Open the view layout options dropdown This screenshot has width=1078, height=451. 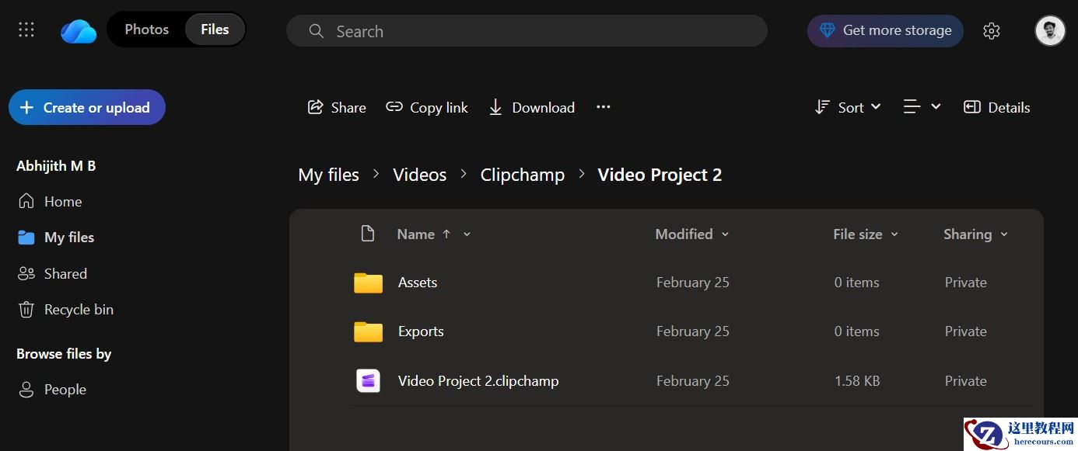pyautogui.click(x=922, y=107)
